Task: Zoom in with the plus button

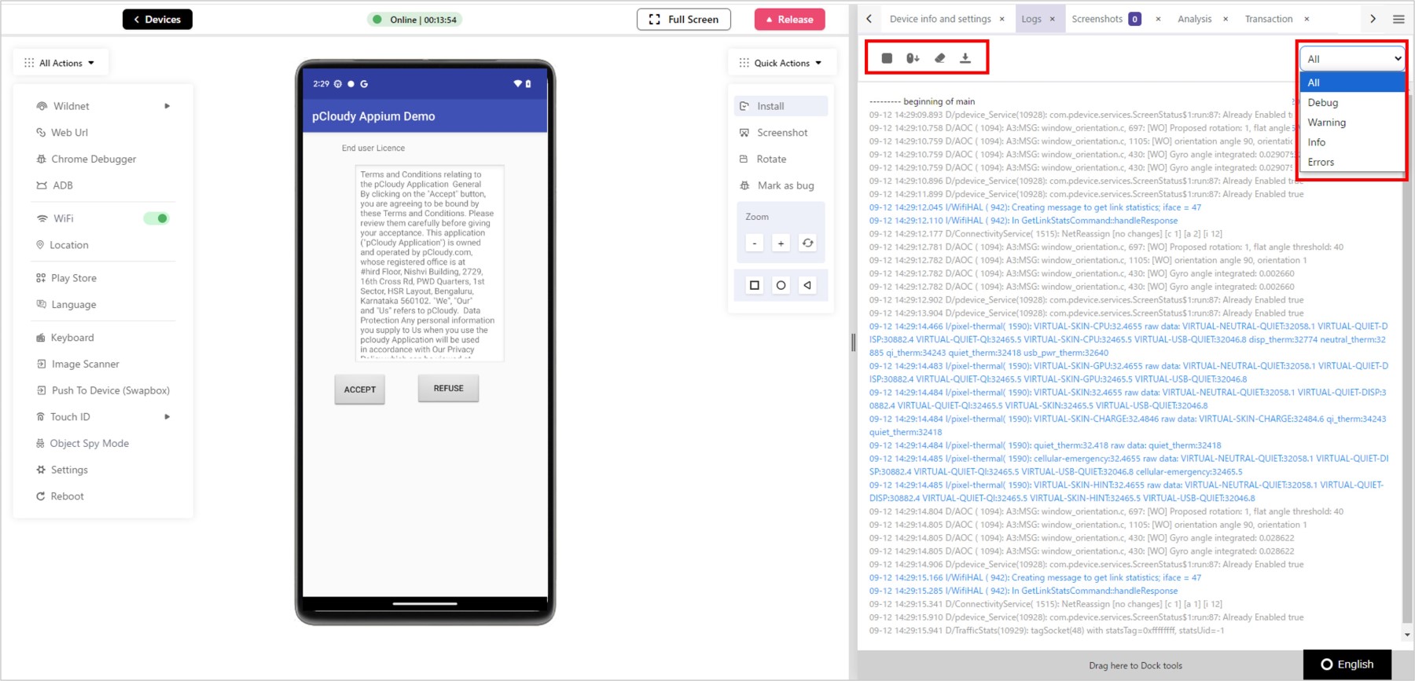Action: tap(781, 243)
